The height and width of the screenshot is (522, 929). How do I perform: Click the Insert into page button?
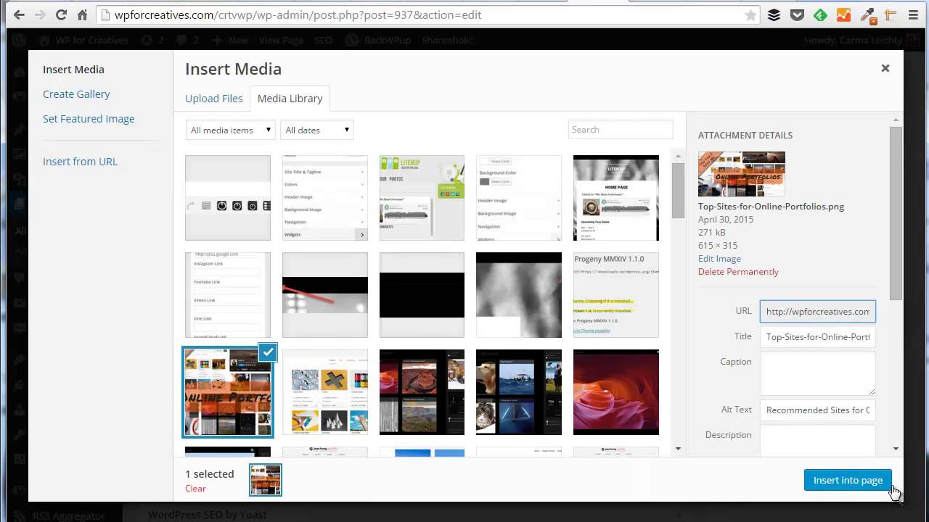(x=848, y=480)
